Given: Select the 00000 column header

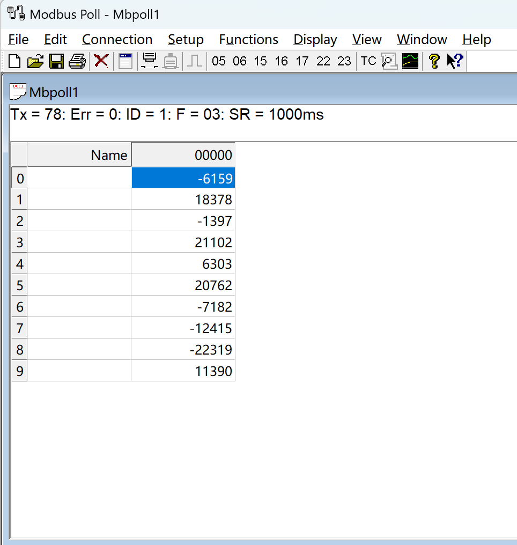Looking at the screenshot, I should pyautogui.click(x=183, y=154).
